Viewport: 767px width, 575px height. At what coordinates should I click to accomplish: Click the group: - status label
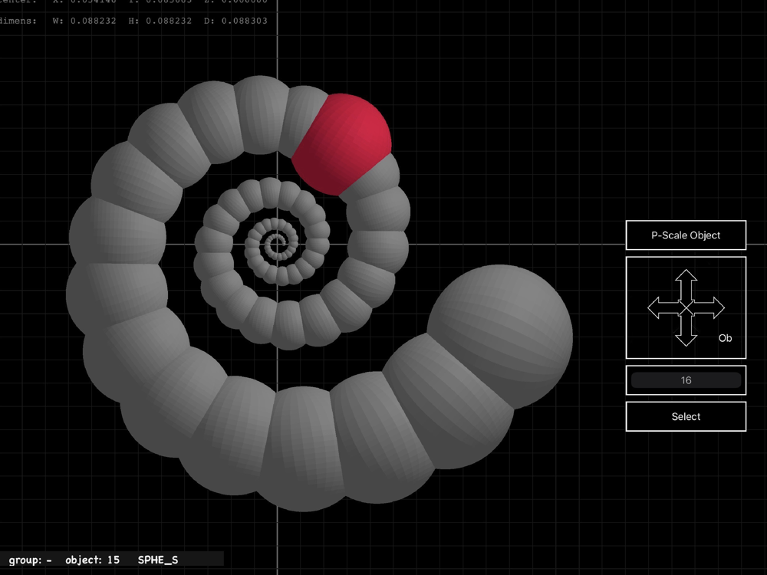(31, 560)
